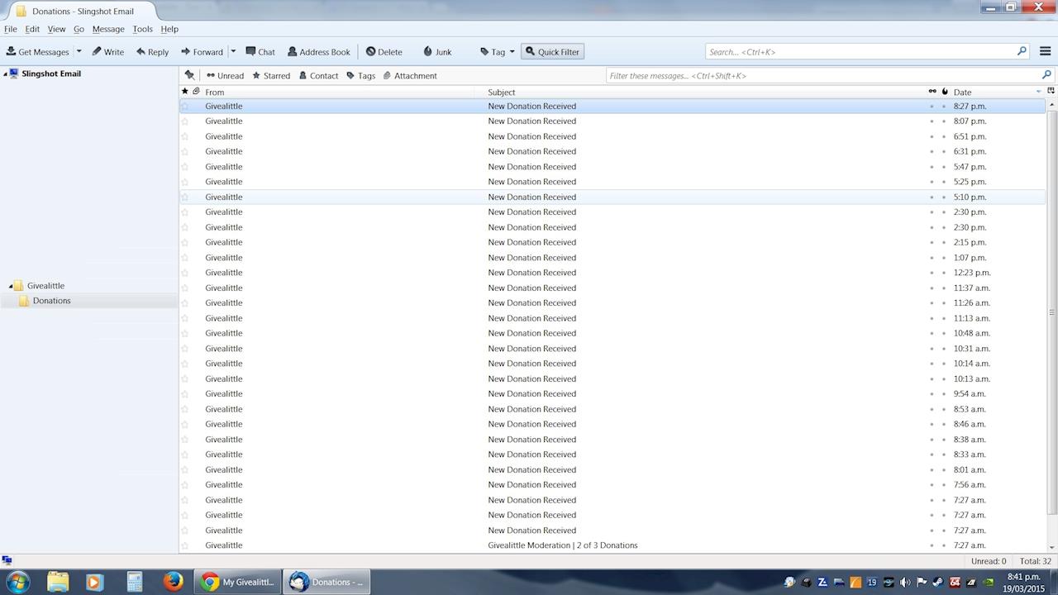Open the Tag dropdown arrow
The height and width of the screenshot is (595, 1058).
pos(512,51)
